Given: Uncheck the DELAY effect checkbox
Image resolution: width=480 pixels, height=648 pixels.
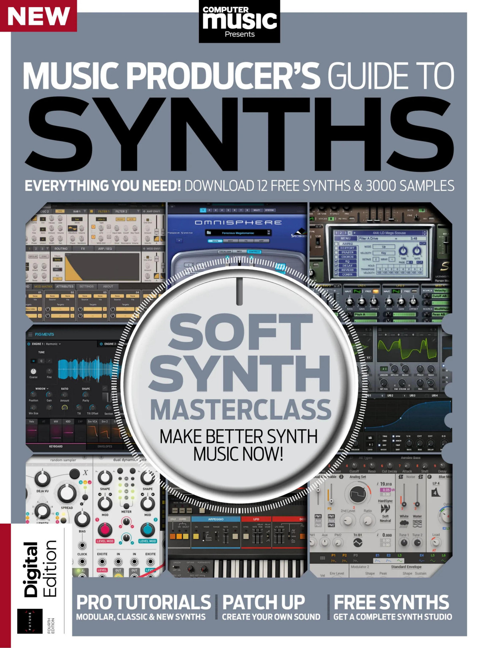Looking at the screenshot, I should pos(336,265).
